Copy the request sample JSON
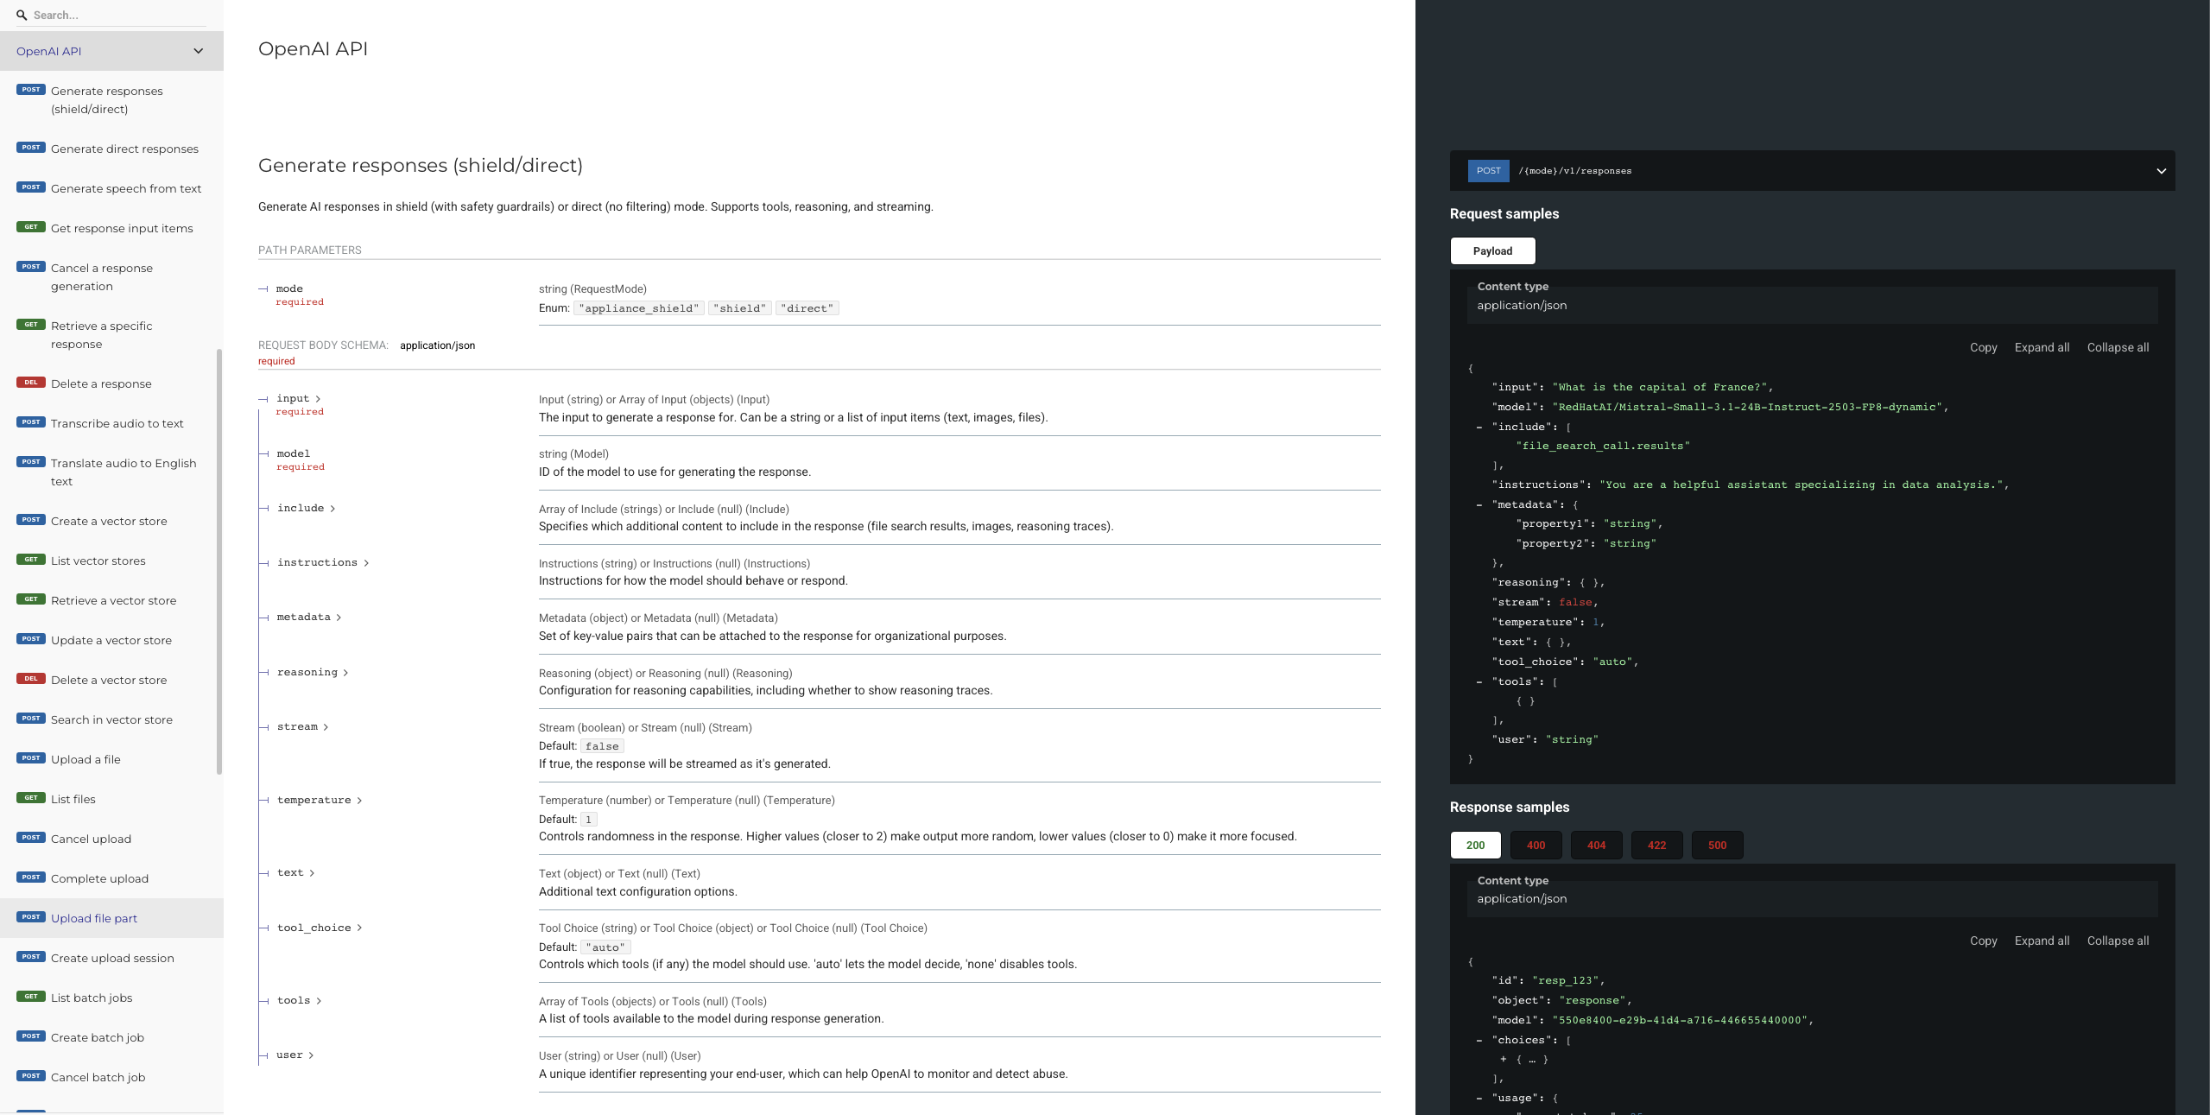The width and height of the screenshot is (2210, 1115). click(1984, 347)
